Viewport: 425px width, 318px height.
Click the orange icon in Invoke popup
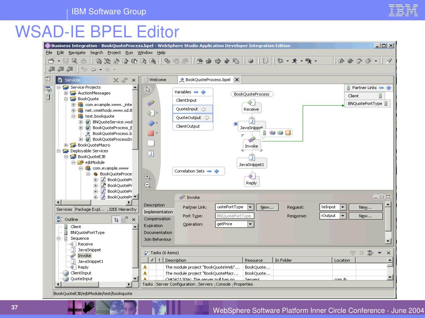288,132
